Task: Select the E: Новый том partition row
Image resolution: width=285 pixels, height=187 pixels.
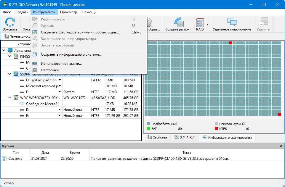Action: [x=71, y=115]
